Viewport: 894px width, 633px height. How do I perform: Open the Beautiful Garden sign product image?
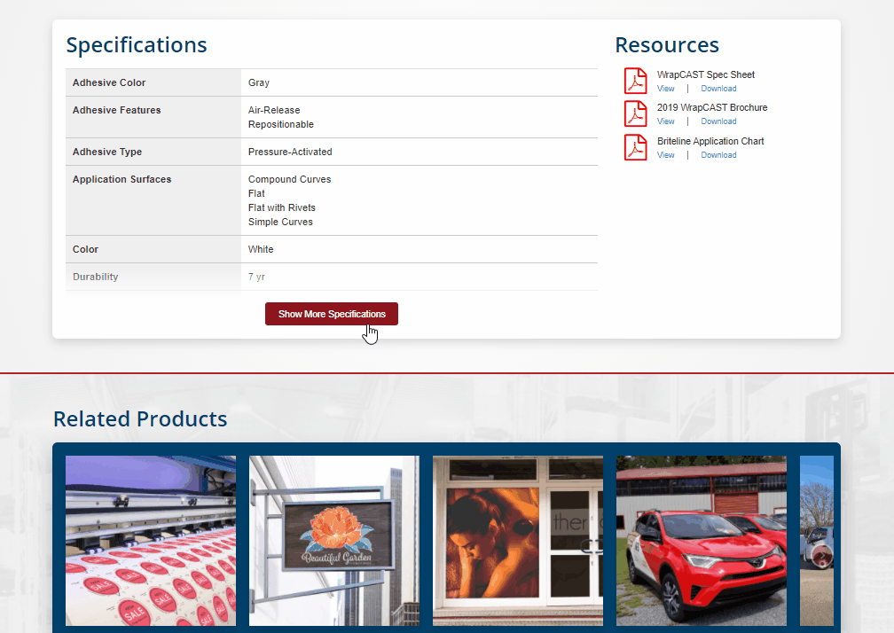pyautogui.click(x=333, y=541)
